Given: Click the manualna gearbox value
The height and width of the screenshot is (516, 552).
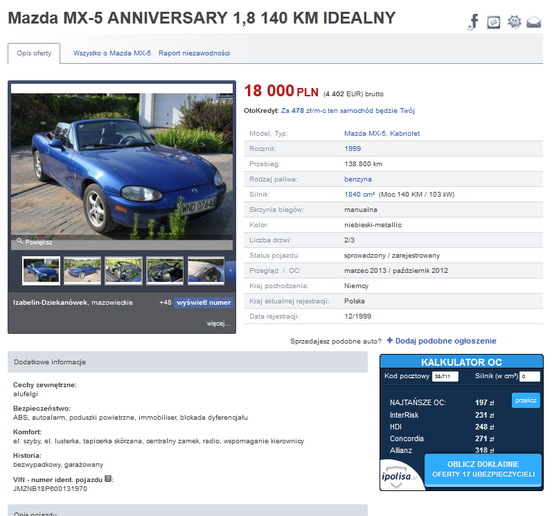Looking at the screenshot, I should point(360,210).
